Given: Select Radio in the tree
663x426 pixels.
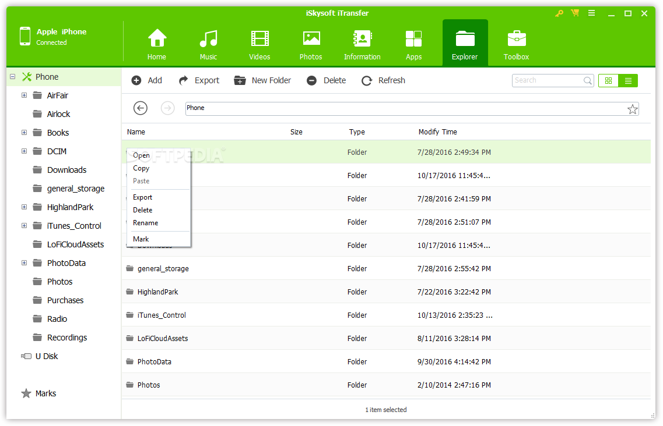Looking at the screenshot, I should point(57,319).
